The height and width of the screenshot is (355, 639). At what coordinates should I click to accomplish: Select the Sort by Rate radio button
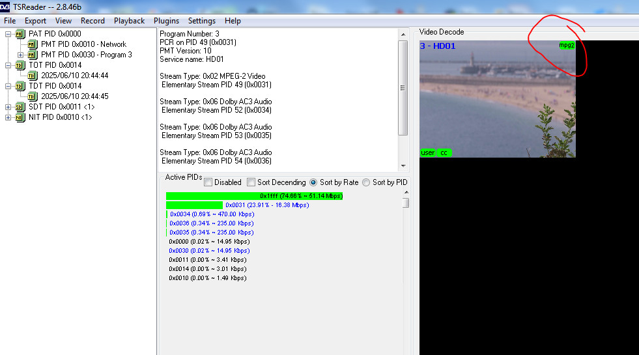[x=313, y=182]
